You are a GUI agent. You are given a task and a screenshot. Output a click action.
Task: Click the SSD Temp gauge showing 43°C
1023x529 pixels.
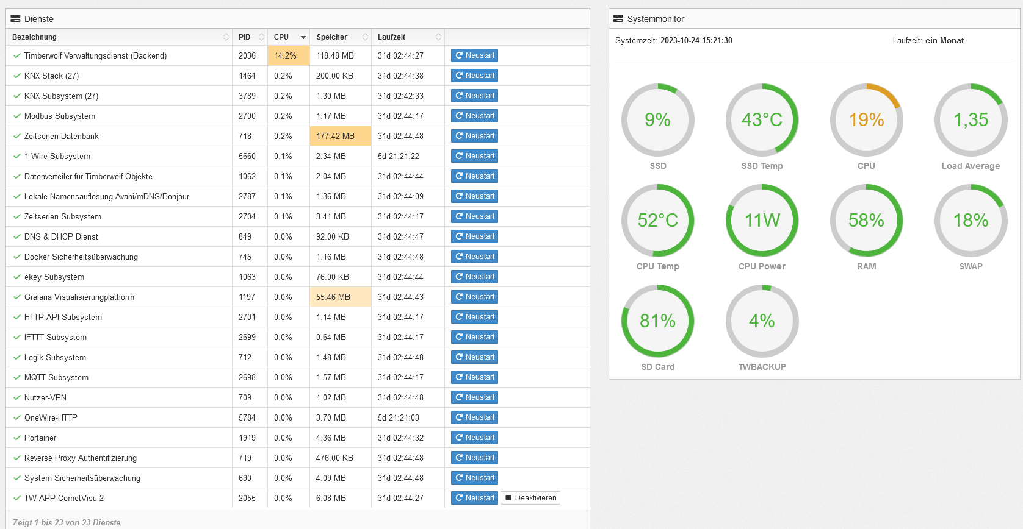click(762, 120)
